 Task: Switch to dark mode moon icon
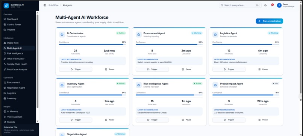(x=265, y=5)
